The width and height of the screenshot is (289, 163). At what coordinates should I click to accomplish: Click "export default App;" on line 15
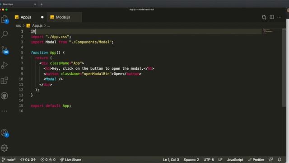[x=51, y=105]
